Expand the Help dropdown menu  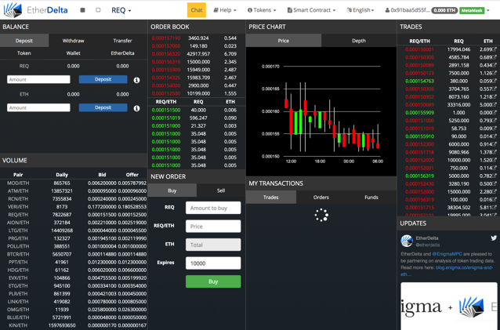click(x=225, y=10)
